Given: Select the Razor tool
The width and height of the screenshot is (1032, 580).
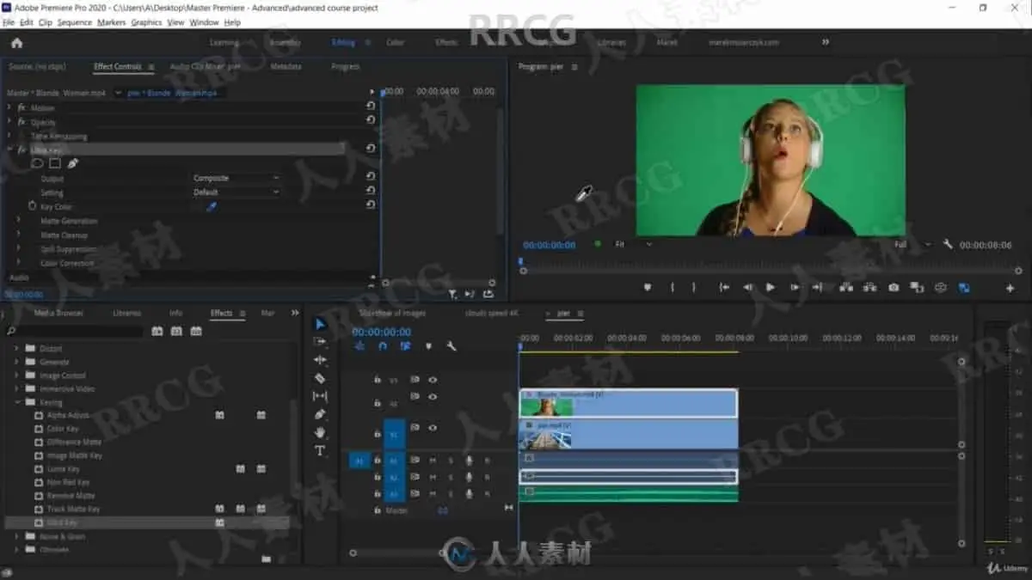Looking at the screenshot, I should 320,378.
